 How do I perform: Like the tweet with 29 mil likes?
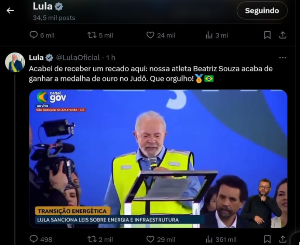161,239
